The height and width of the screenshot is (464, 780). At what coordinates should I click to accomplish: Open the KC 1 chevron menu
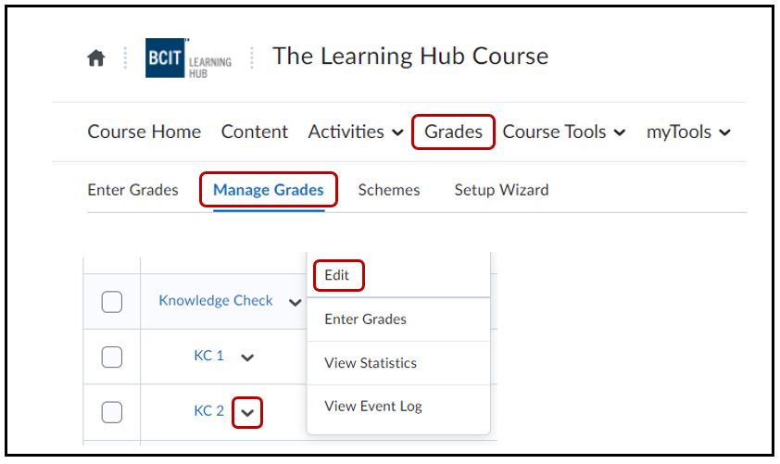pyautogui.click(x=247, y=357)
